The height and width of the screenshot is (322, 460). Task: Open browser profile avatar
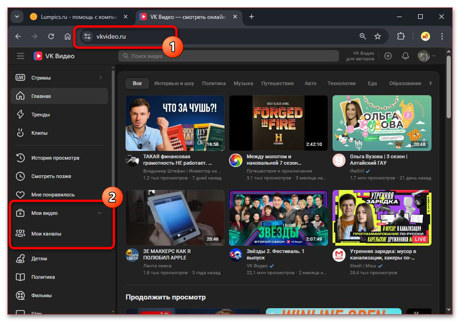[425, 36]
